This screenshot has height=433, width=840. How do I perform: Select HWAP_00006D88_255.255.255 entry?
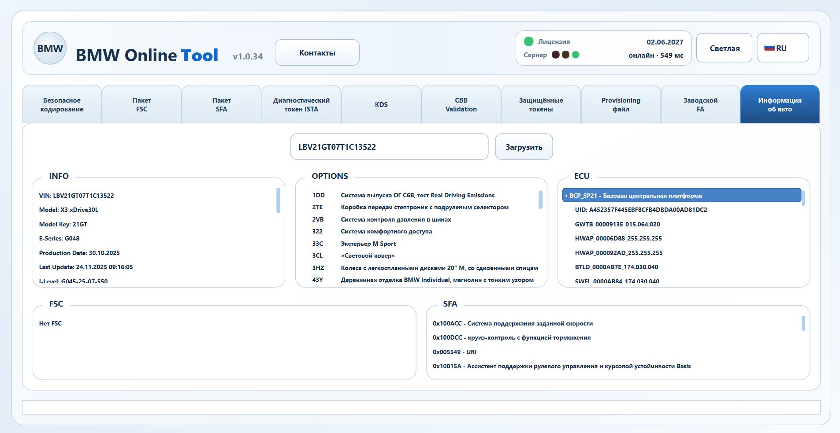(x=618, y=238)
